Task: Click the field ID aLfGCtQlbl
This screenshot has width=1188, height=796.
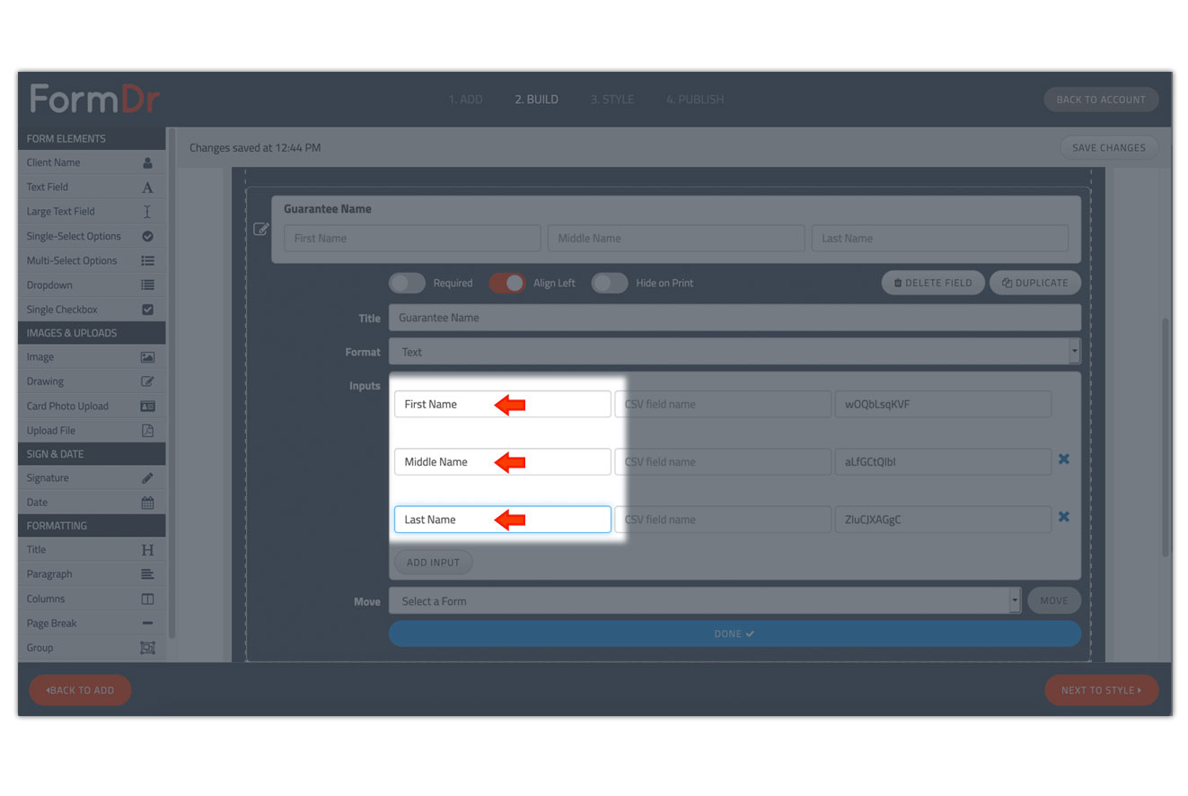Action: [943, 461]
